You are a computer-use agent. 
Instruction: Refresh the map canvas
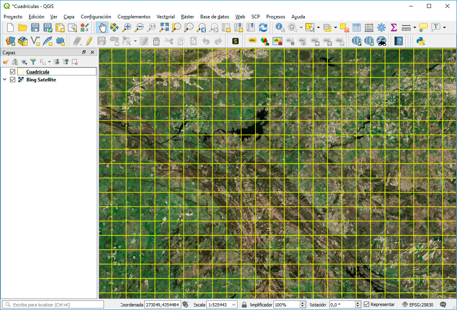point(263,28)
